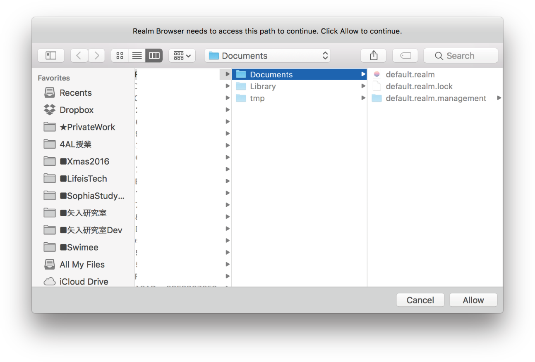Click the Recents tray icon
The image size is (535, 362).
tap(50, 92)
